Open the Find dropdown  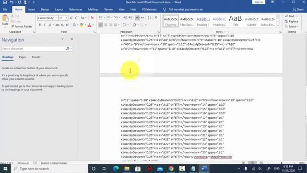pos(297,16)
